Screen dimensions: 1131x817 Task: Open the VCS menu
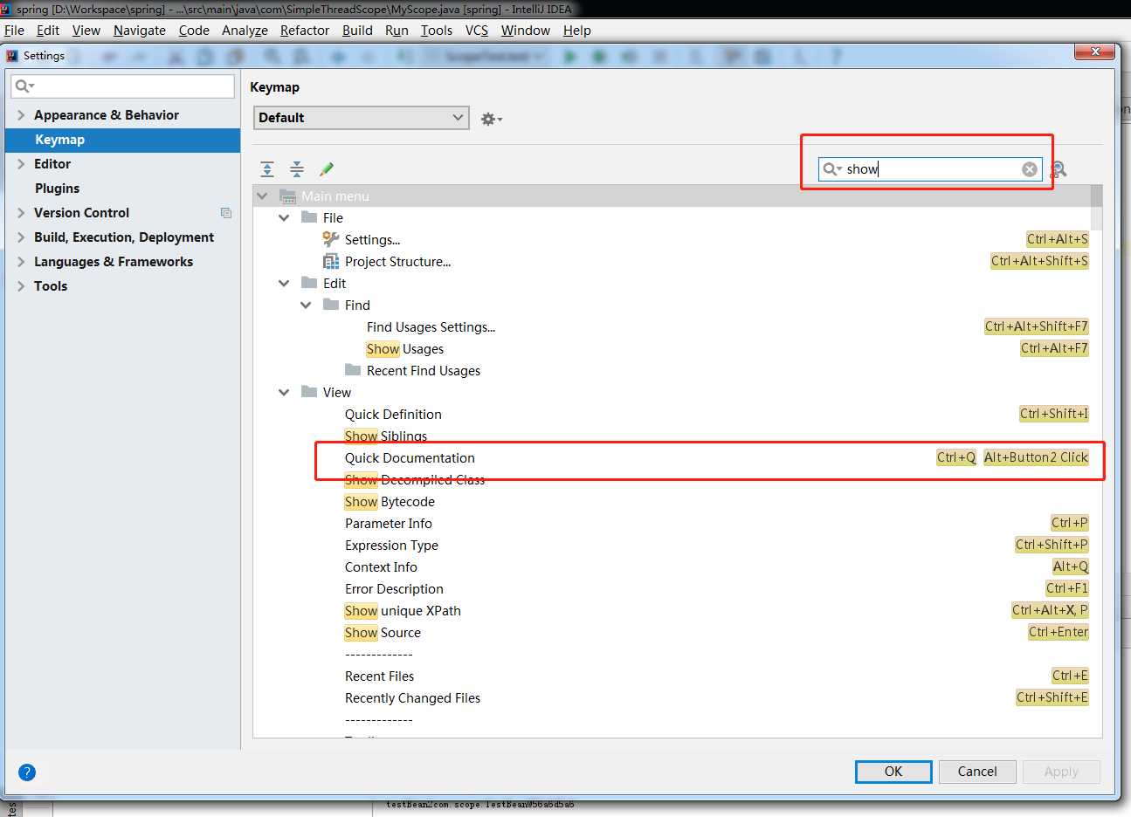point(477,30)
